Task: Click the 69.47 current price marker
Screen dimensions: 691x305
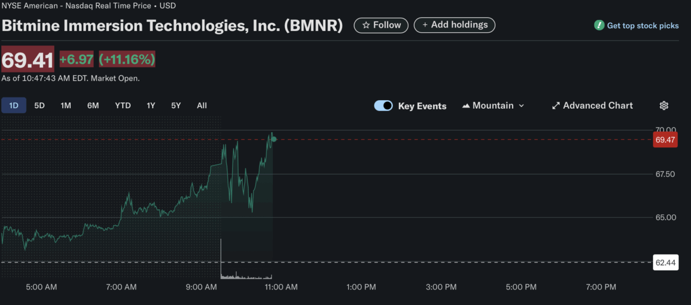Action: click(665, 140)
